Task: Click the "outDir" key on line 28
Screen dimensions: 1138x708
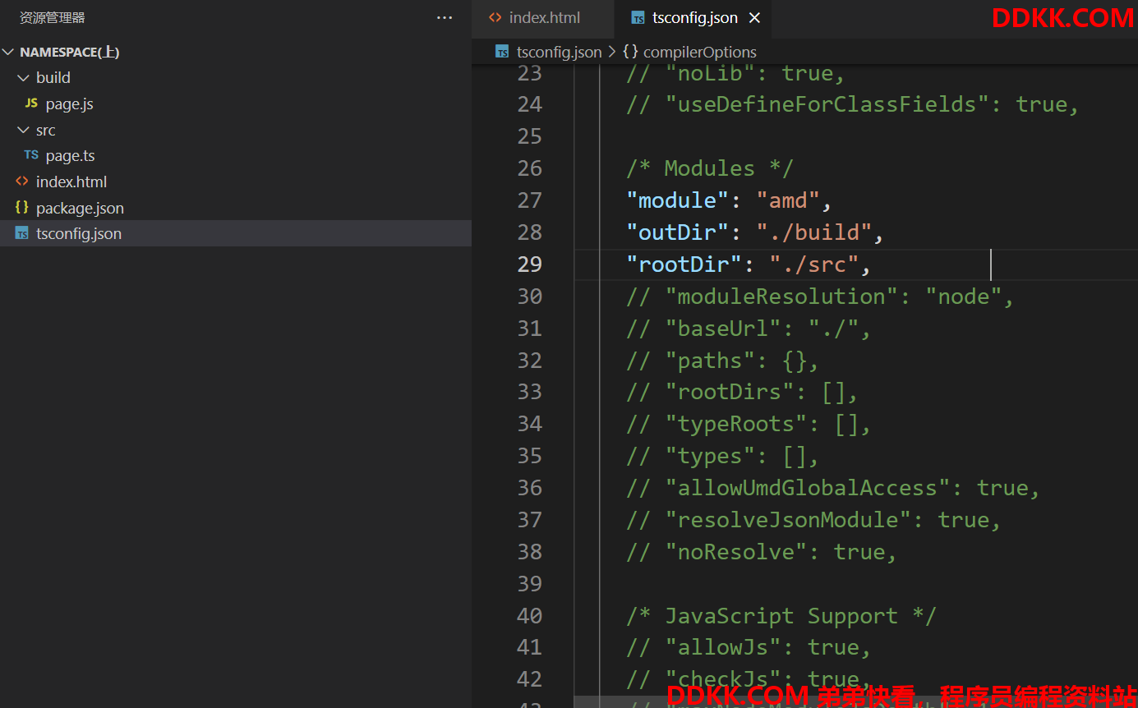Action: coord(678,232)
